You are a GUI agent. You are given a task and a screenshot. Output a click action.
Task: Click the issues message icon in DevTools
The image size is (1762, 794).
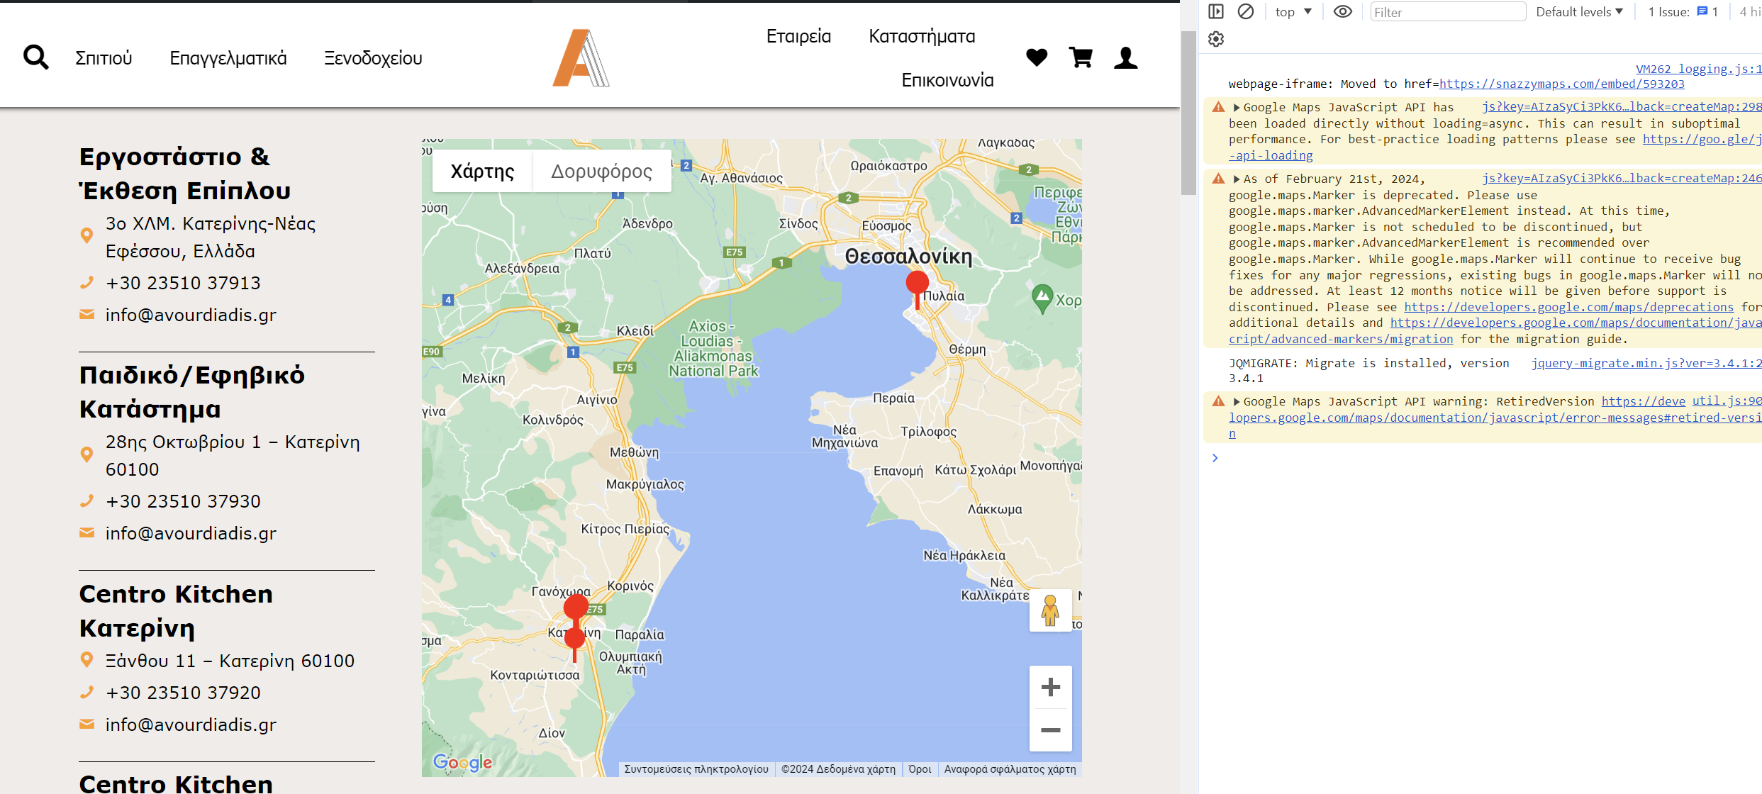(x=1702, y=11)
